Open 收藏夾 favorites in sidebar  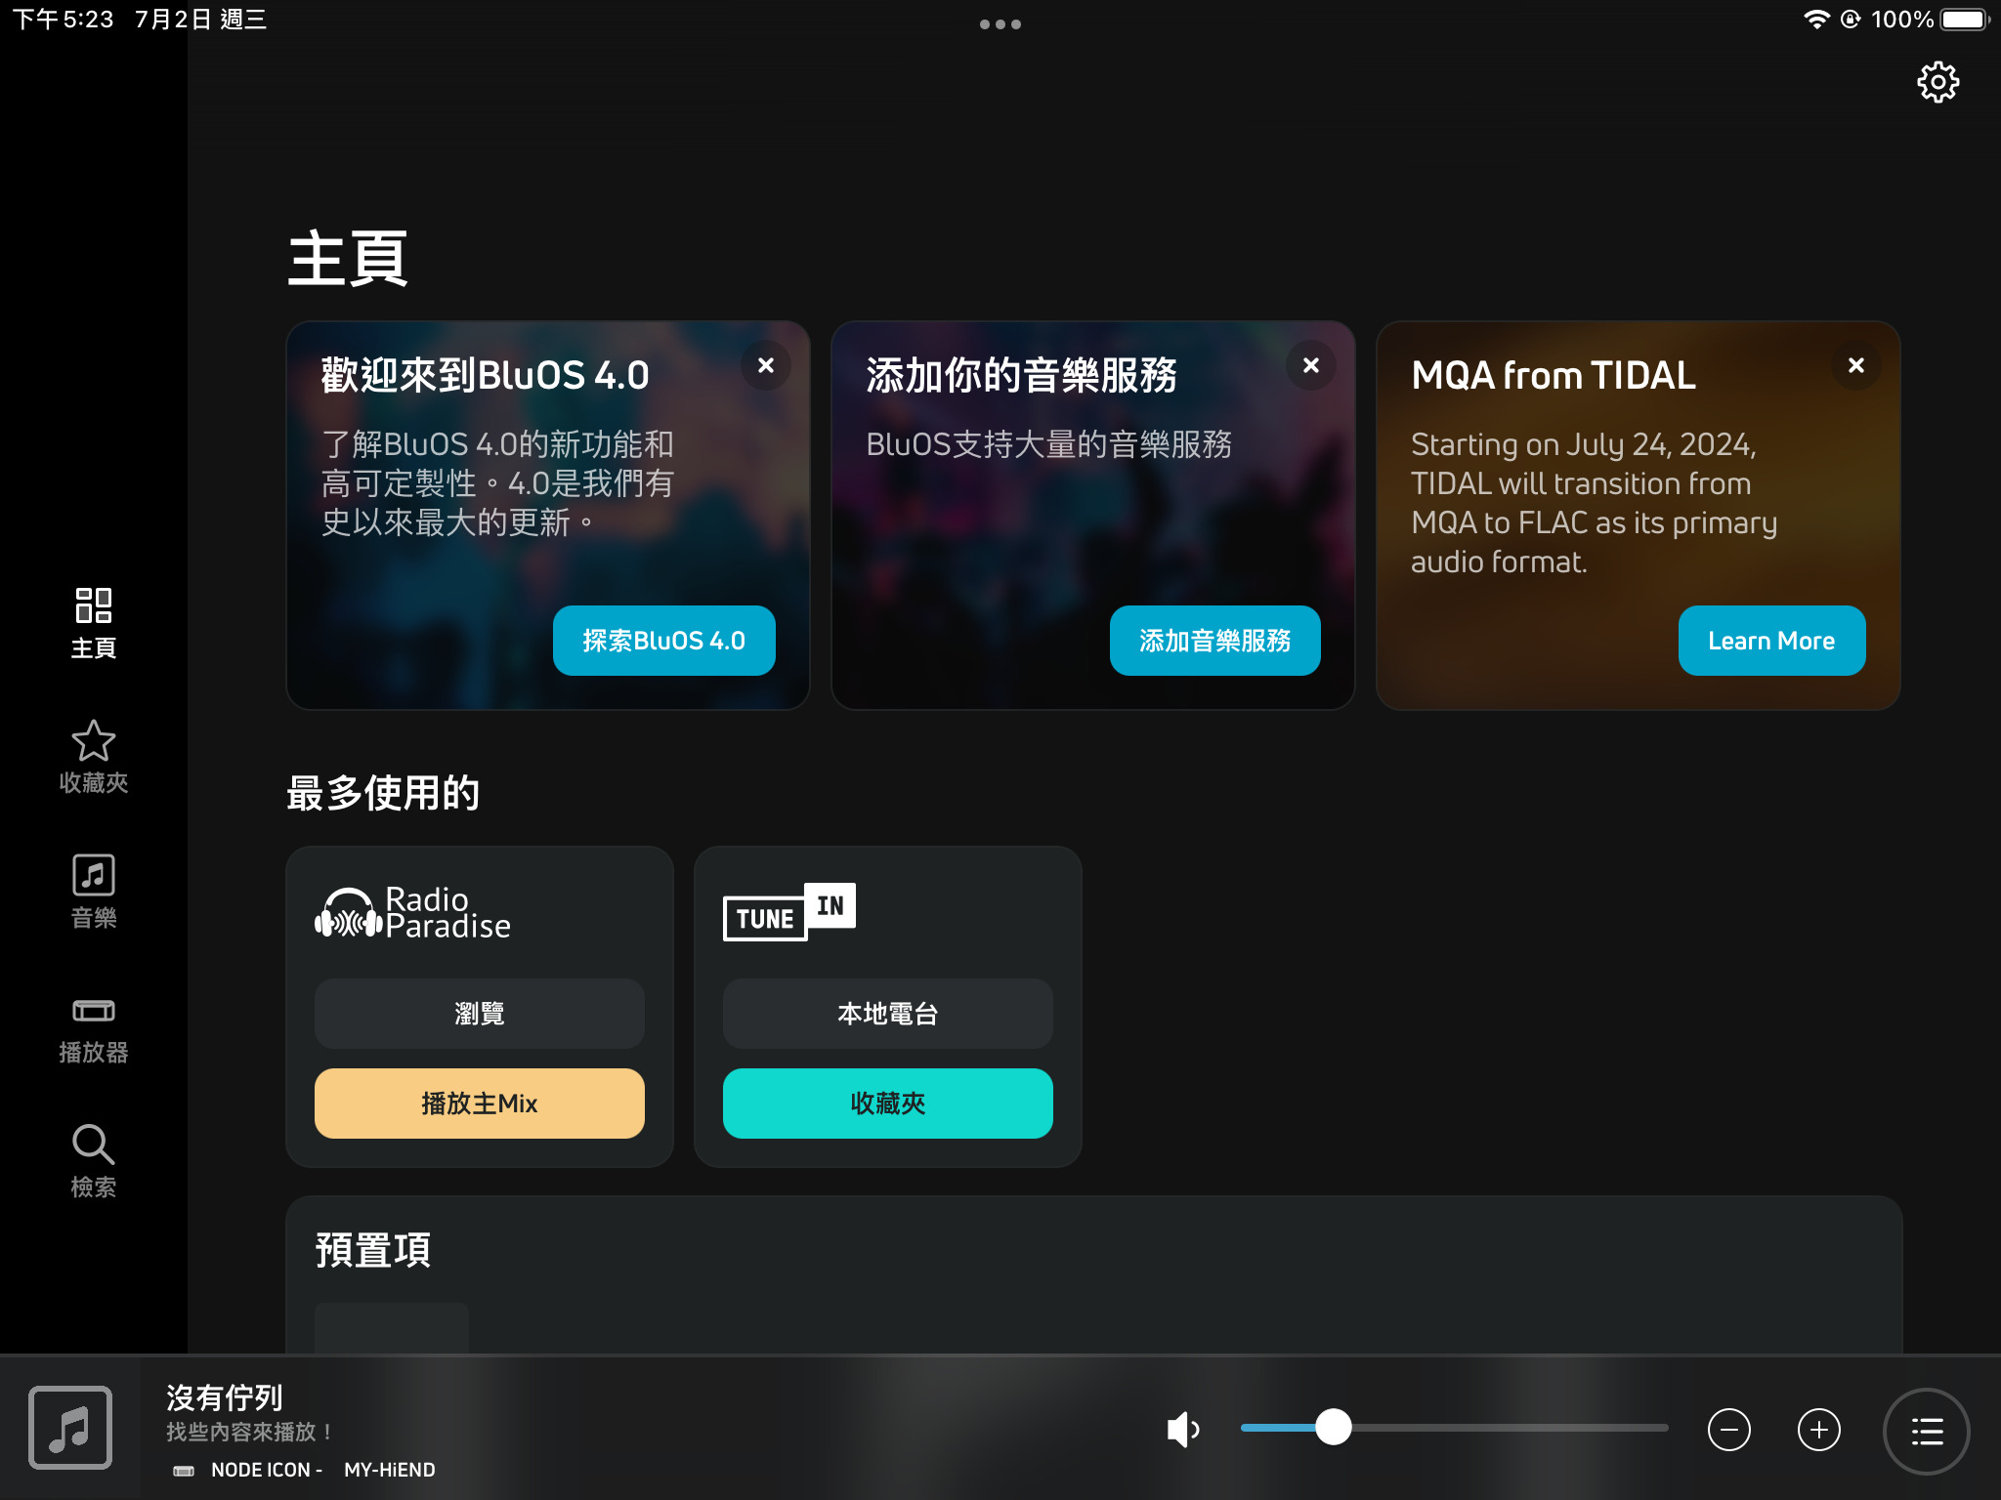pyautogui.click(x=94, y=758)
